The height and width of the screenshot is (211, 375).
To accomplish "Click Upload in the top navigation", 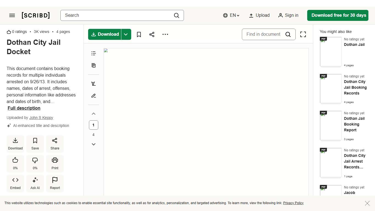I will coord(259,15).
